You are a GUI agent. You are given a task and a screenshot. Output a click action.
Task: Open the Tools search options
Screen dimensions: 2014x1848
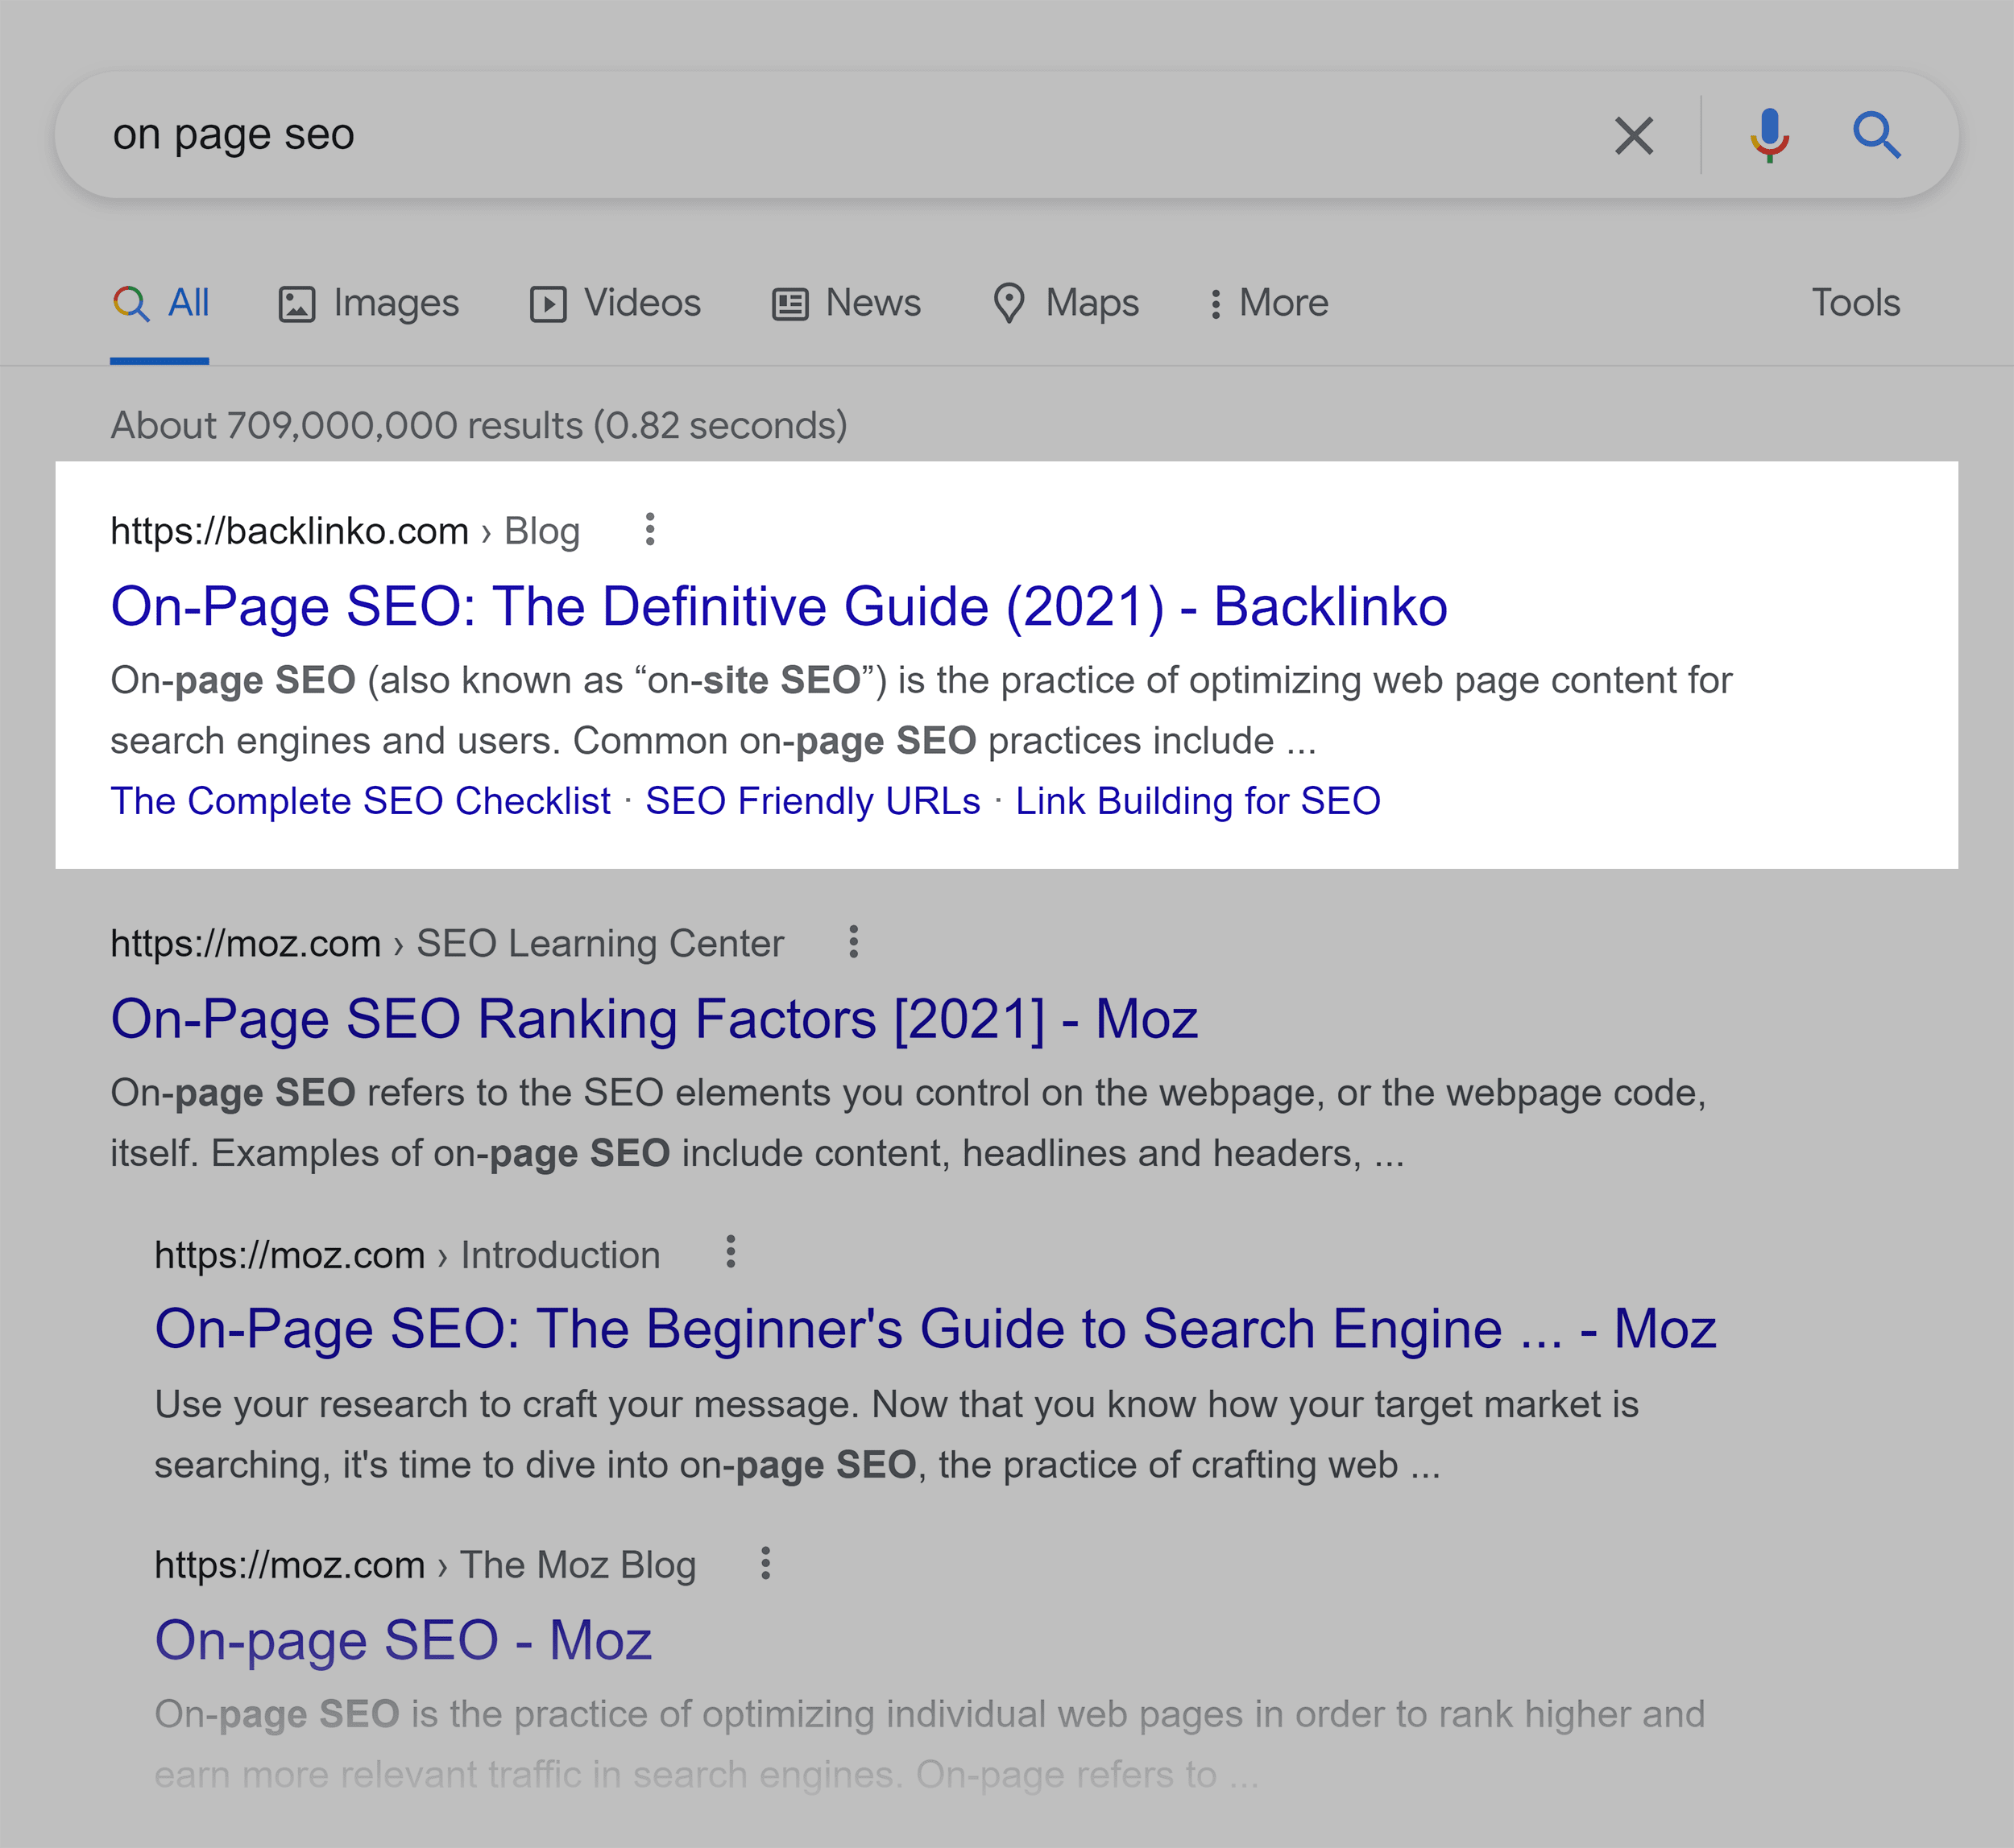(x=1856, y=302)
